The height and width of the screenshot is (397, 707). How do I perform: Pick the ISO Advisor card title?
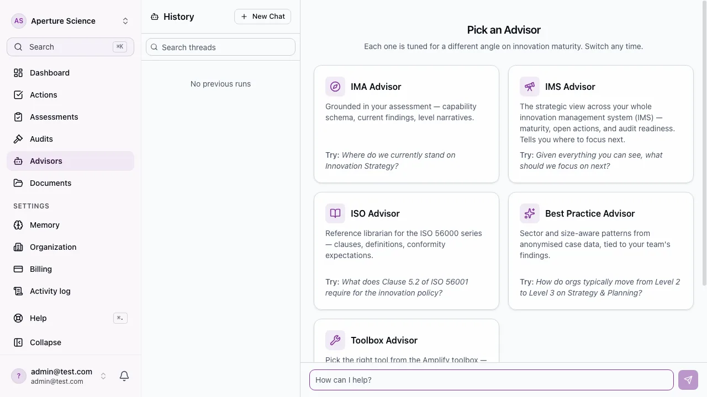point(375,213)
